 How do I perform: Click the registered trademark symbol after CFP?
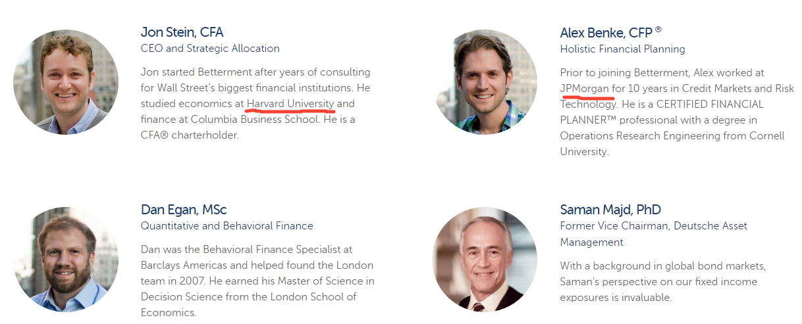click(x=658, y=30)
